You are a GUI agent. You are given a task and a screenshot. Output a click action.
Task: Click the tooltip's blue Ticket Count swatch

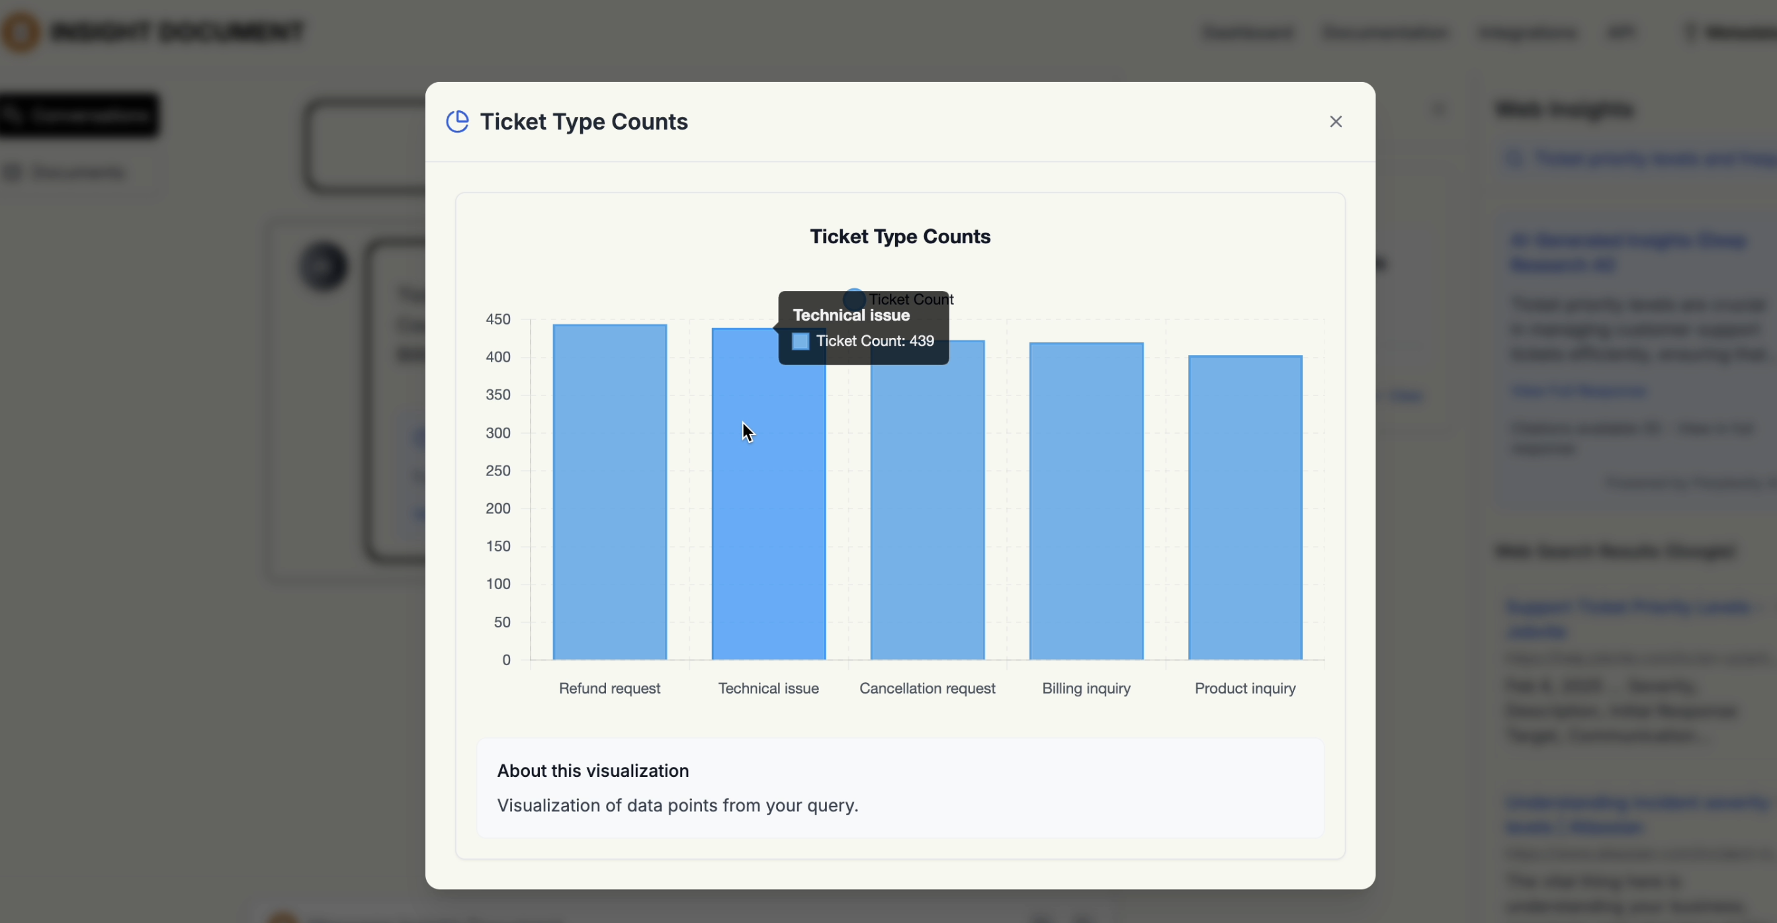(x=801, y=341)
